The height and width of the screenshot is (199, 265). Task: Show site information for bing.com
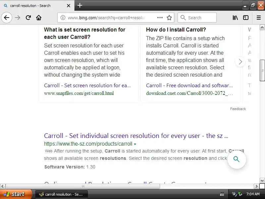63,18
